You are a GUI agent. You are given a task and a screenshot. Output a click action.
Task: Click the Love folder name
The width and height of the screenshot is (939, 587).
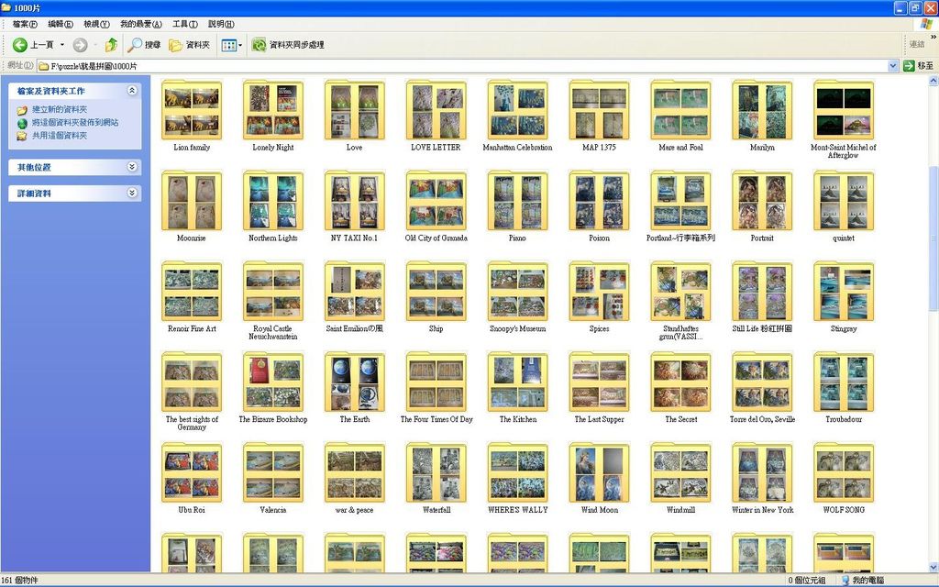[x=355, y=148]
